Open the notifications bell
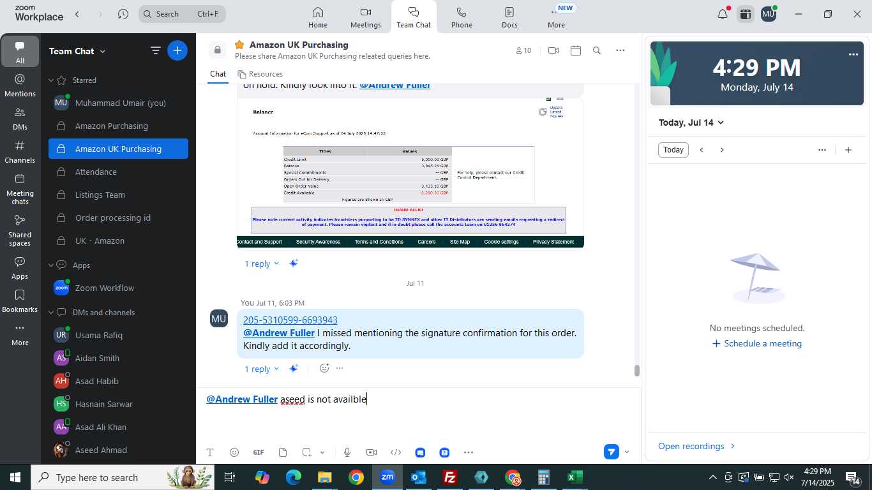Screen dimensions: 872x490 723,14
